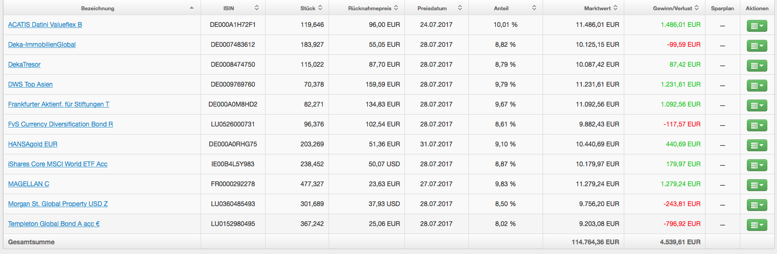Select ISIN cell LU0152980495
The image size is (777, 254).
click(233, 224)
